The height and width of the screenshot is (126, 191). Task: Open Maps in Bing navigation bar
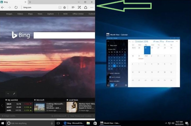click(30, 14)
